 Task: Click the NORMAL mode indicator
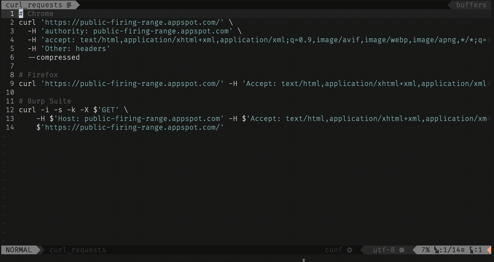coord(19,250)
